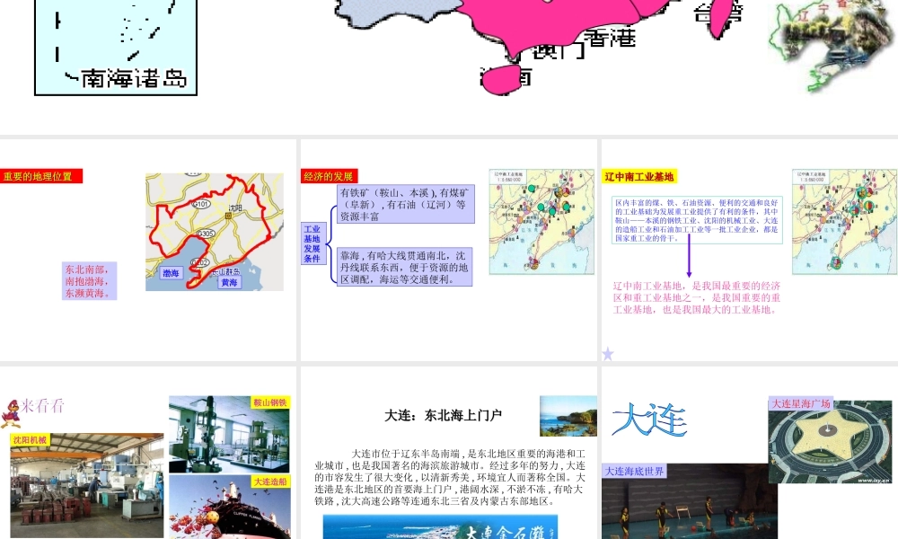This screenshot has height=539, width=898.
Task: Click the 沈阳 city label on the road map
Action: (x=234, y=208)
